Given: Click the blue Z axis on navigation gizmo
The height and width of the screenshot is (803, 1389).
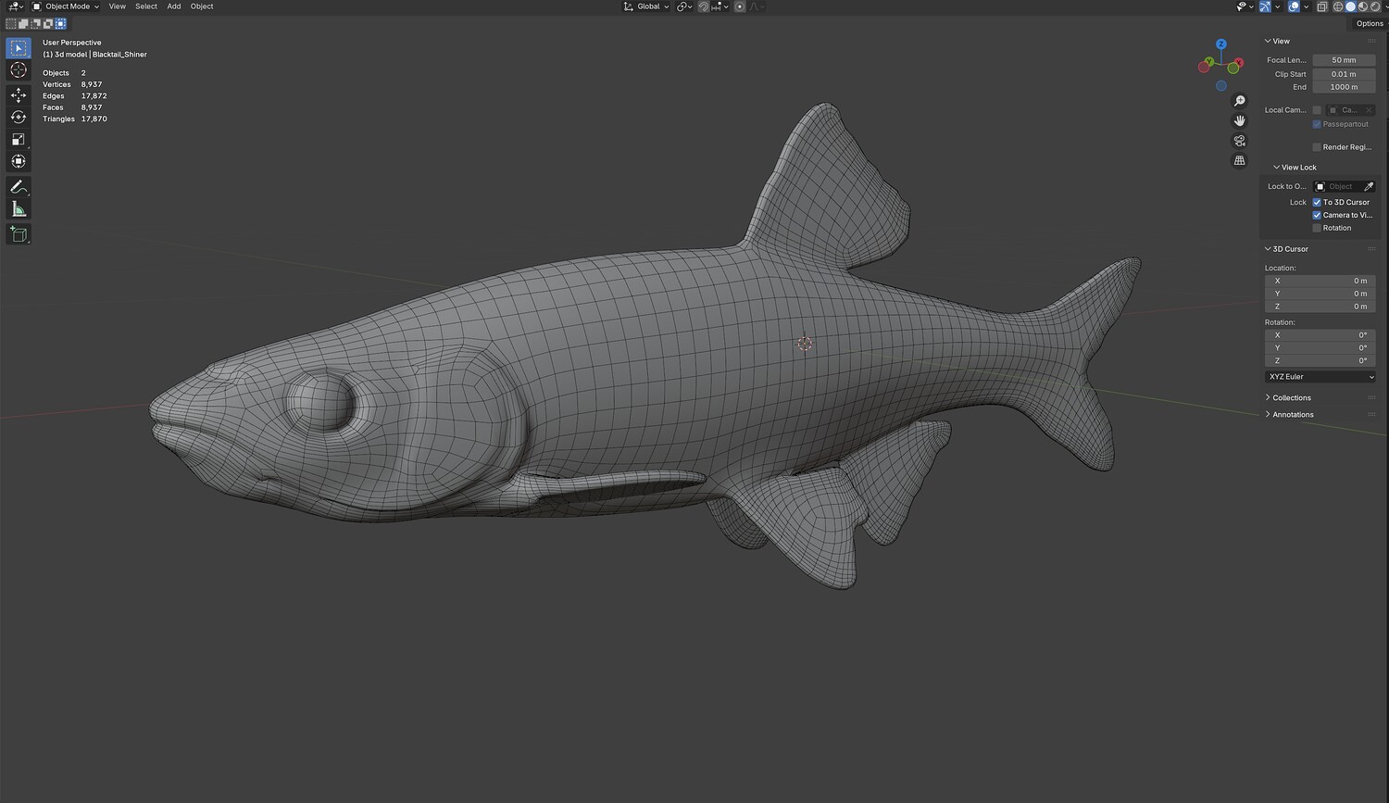Looking at the screenshot, I should (x=1221, y=44).
